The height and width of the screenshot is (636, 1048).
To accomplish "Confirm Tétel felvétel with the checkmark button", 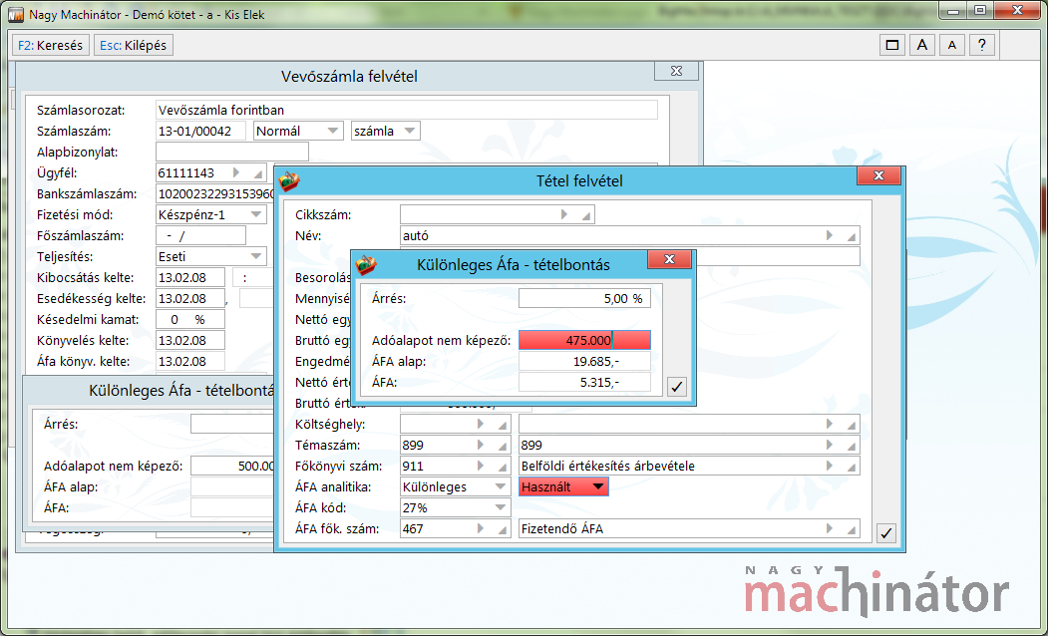I will pyautogui.click(x=886, y=533).
